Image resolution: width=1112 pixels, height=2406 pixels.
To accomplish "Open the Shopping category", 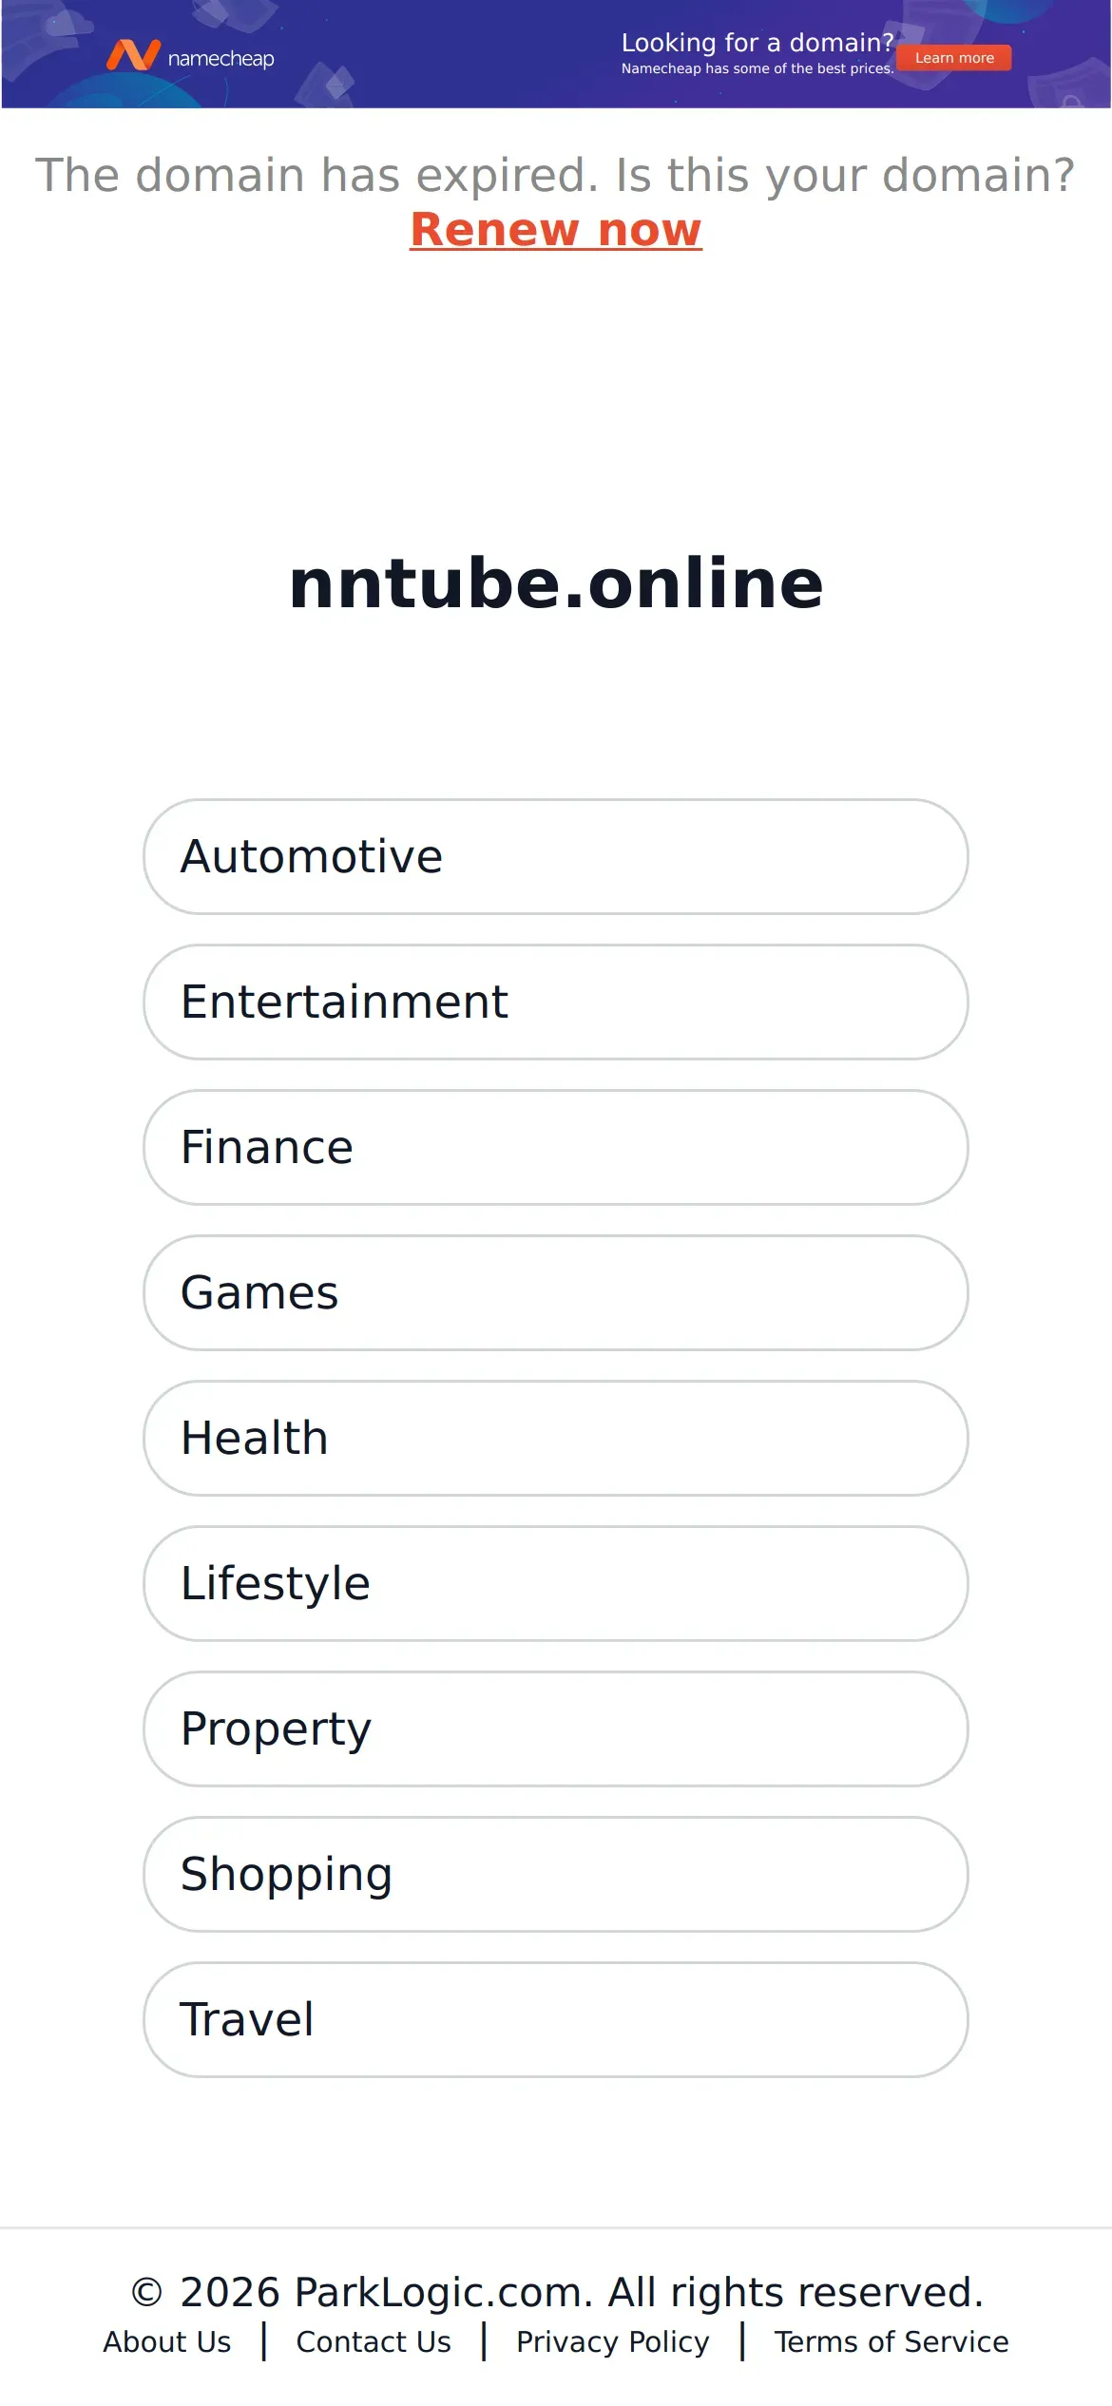I will (x=555, y=1874).
